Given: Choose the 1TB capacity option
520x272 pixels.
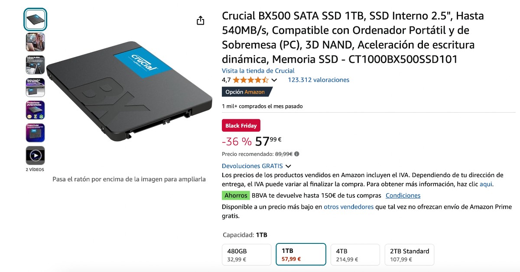Looking at the screenshot, I should point(301,255).
